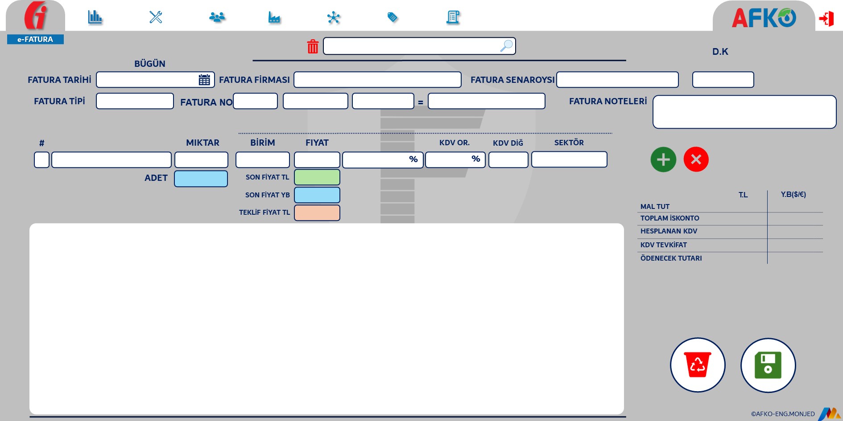The image size is (843, 421).
Task: Click the first FATURA NO field
Action: point(255,101)
